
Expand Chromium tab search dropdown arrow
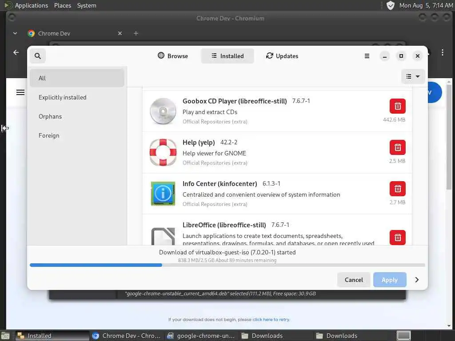click(x=15, y=33)
